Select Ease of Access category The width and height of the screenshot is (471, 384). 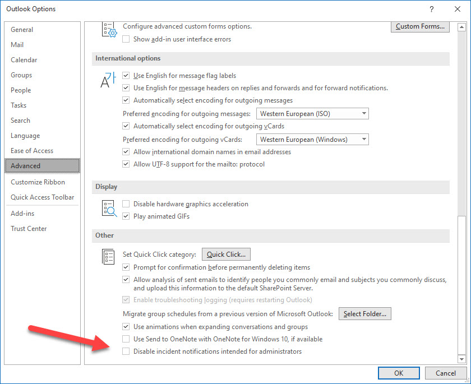pyautogui.click(x=43, y=151)
